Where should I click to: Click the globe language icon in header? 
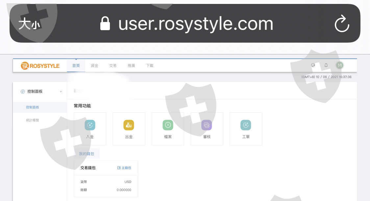click(313, 65)
